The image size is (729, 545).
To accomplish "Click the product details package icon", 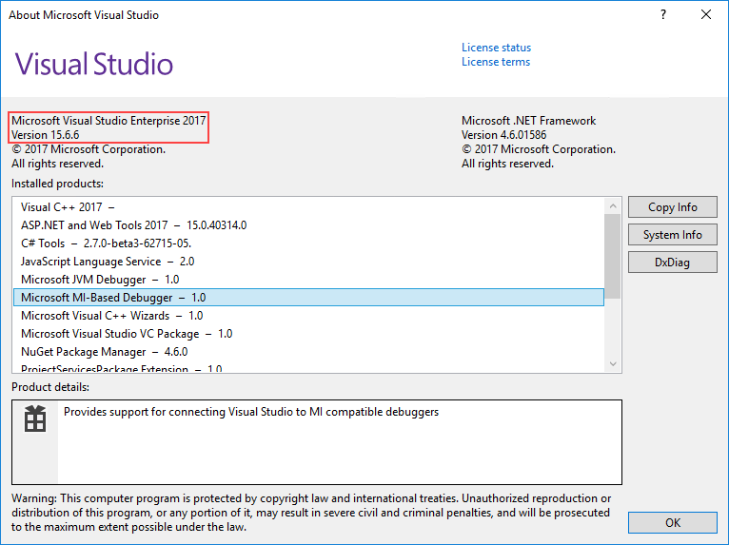I will pos(35,418).
